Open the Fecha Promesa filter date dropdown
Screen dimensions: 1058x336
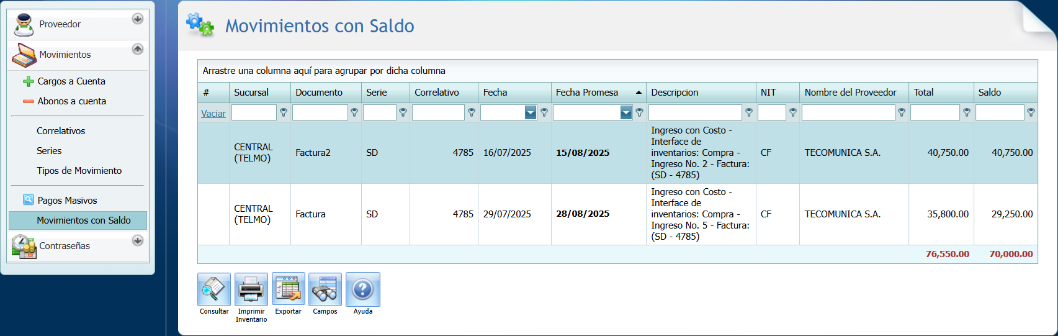click(x=626, y=112)
